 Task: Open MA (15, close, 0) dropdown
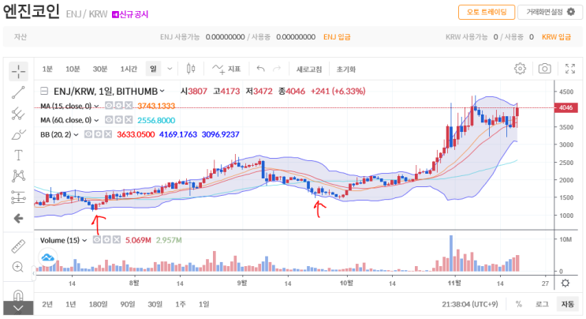pyautogui.click(x=96, y=107)
